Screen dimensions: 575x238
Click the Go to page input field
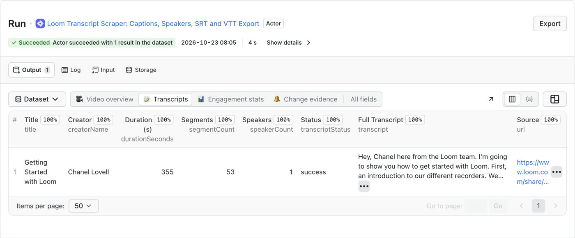tap(476, 206)
